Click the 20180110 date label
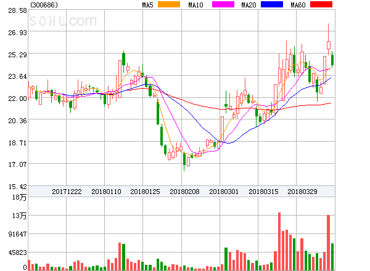This screenshot has height=271, width=370. point(106,192)
